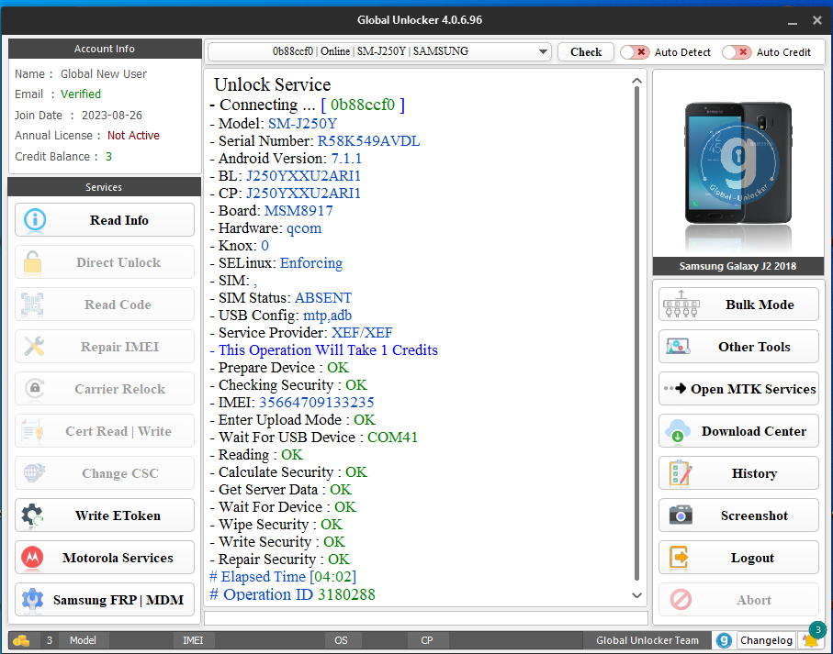The width and height of the screenshot is (833, 654).
Task: Click the Direct Unlock padlock icon
Action: click(x=32, y=262)
